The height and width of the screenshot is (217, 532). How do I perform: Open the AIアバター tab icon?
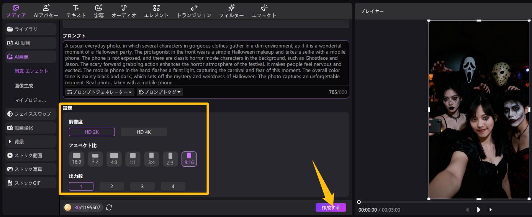(46, 8)
